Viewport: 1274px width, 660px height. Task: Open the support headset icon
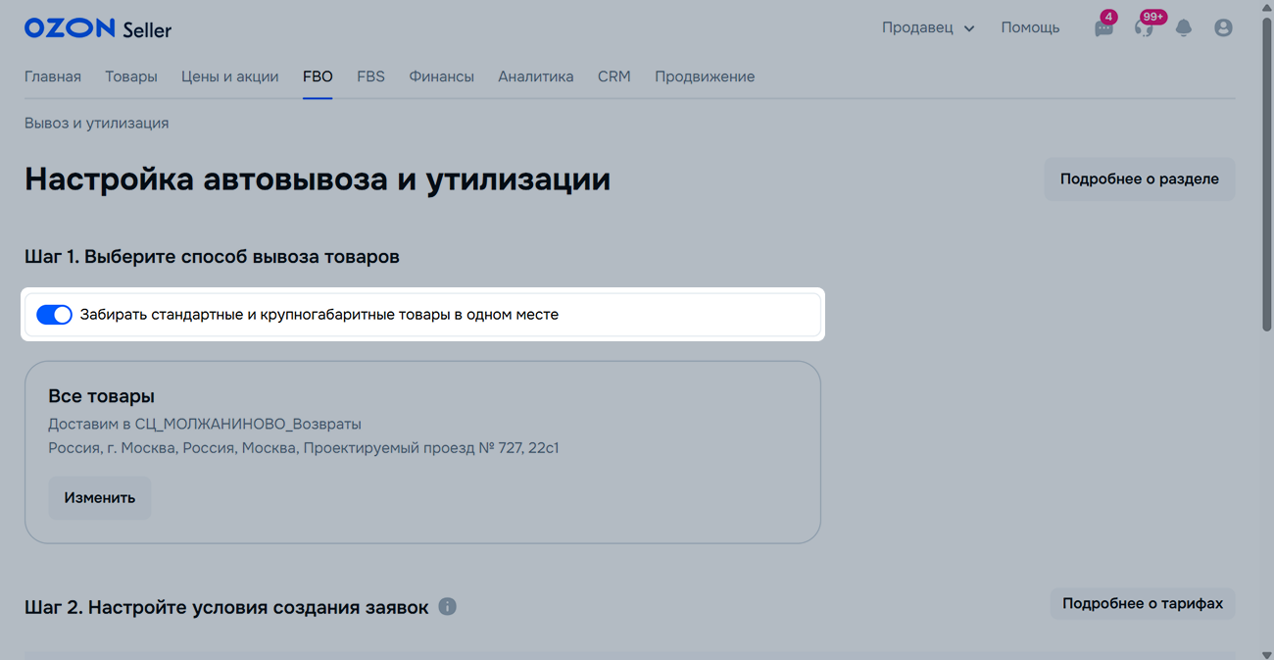[x=1144, y=28]
